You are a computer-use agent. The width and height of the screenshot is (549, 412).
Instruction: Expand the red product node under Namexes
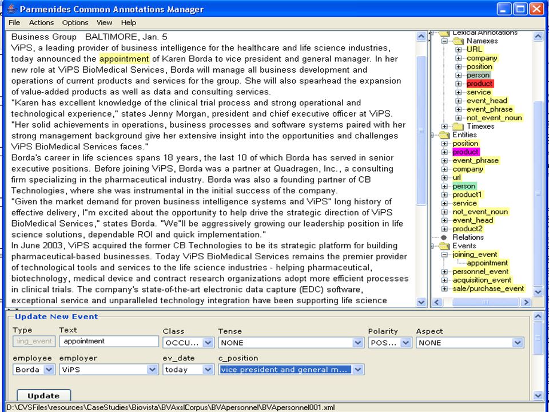(458, 84)
